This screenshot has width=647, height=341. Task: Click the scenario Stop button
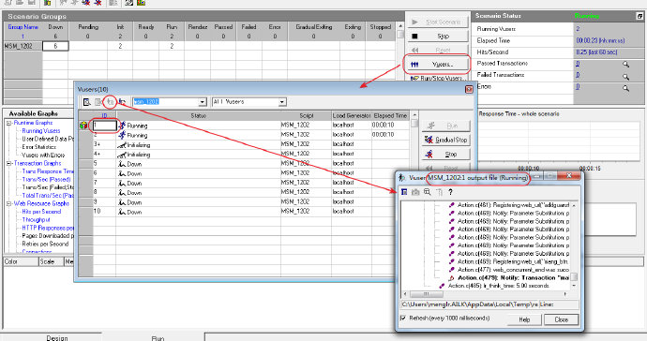coord(437,37)
